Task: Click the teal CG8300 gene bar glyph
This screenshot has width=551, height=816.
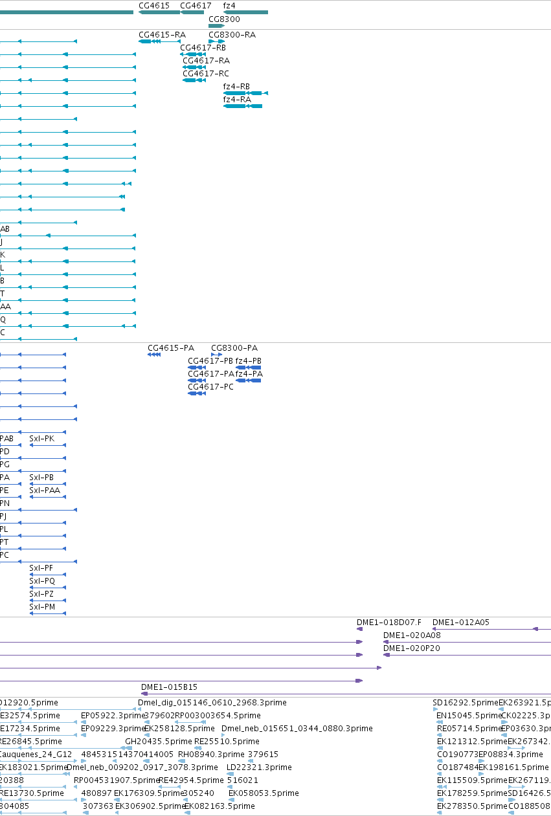Action: pyautogui.click(x=216, y=26)
